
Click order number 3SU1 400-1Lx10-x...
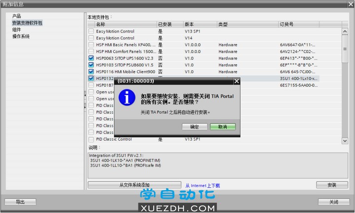(299, 78)
